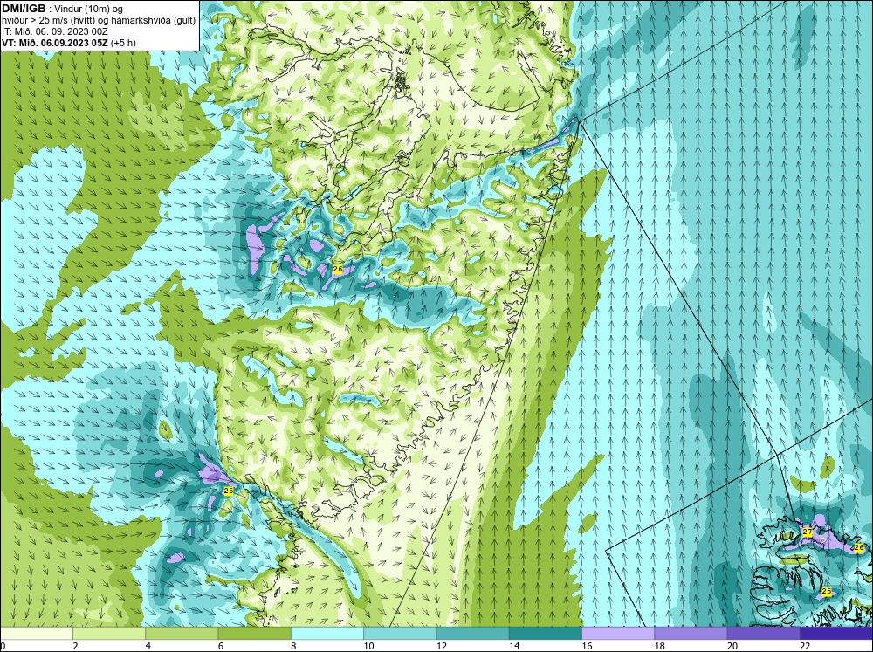The image size is (873, 652).
Task: Click the yellow 27 gust label over Iceland
Action: 808,532
